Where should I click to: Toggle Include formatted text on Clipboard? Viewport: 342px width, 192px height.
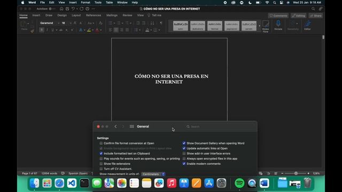[101, 154]
